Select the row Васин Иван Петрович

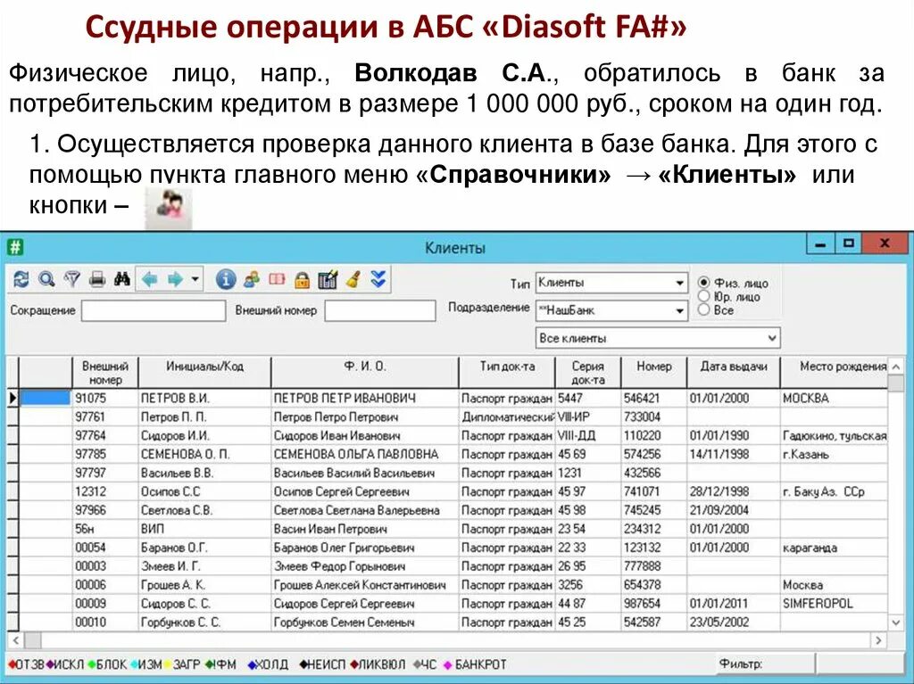(448, 529)
